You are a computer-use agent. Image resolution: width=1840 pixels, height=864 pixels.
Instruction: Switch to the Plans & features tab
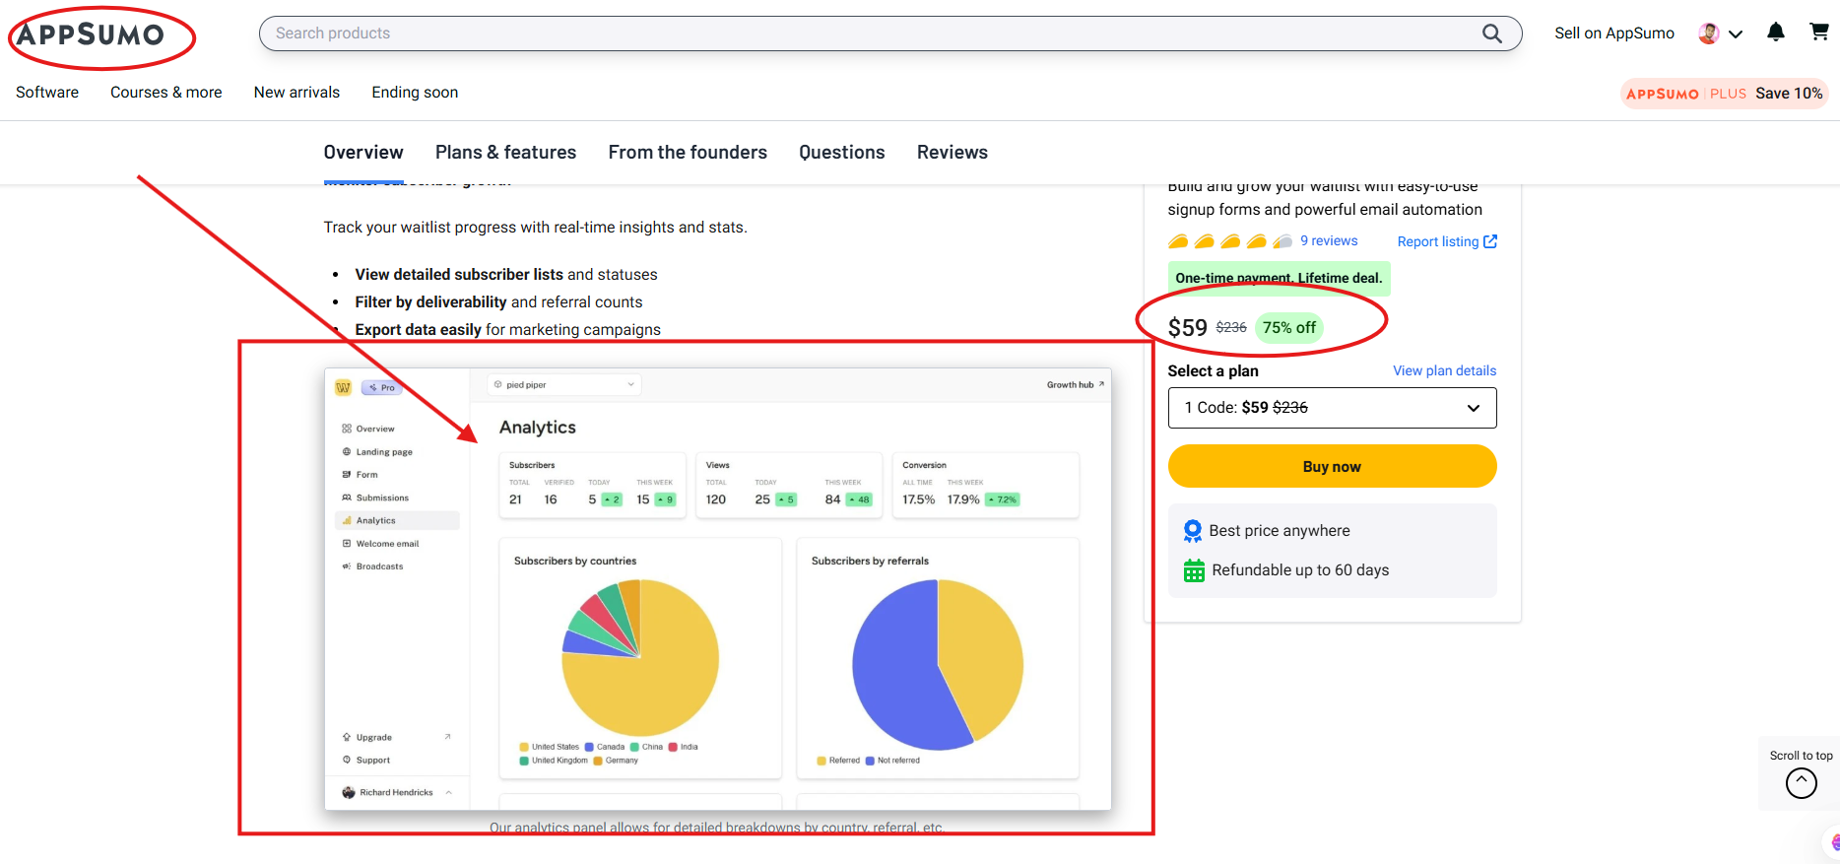[505, 153]
